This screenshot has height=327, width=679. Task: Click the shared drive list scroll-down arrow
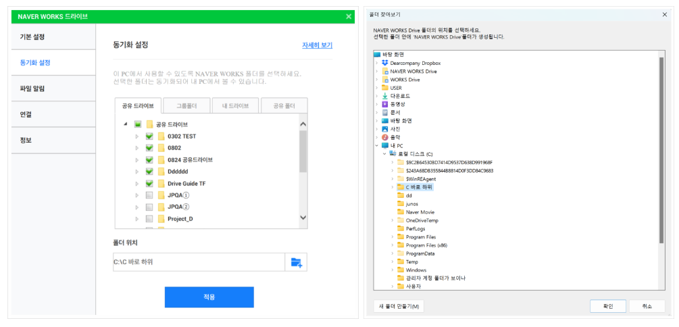tap(303, 218)
